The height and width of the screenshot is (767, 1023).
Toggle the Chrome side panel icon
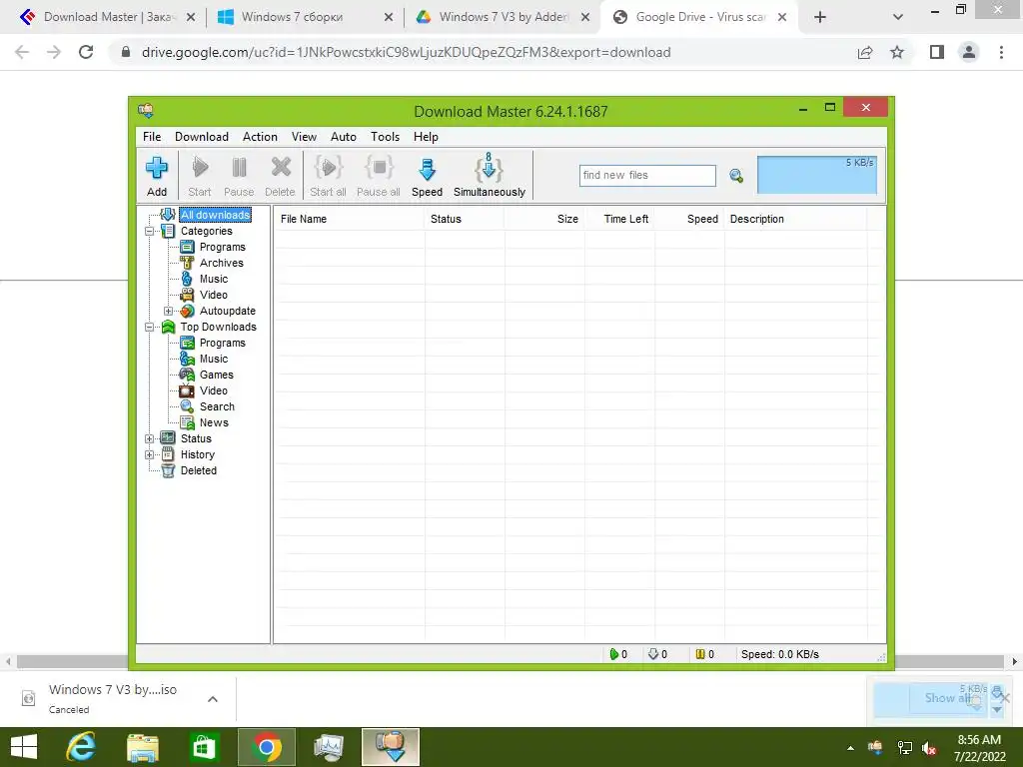(937, 52)
